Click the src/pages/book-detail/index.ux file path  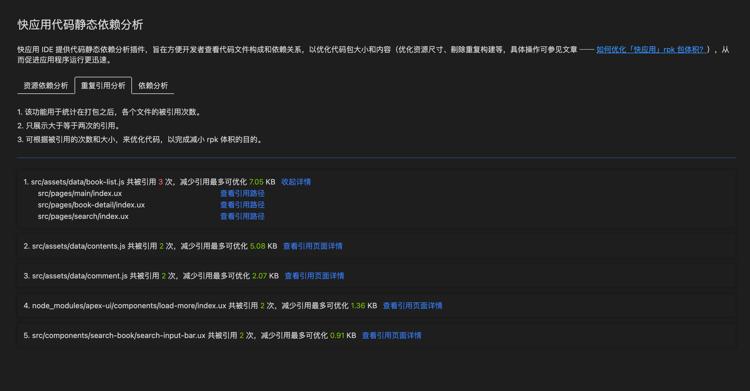click(91, 205)
